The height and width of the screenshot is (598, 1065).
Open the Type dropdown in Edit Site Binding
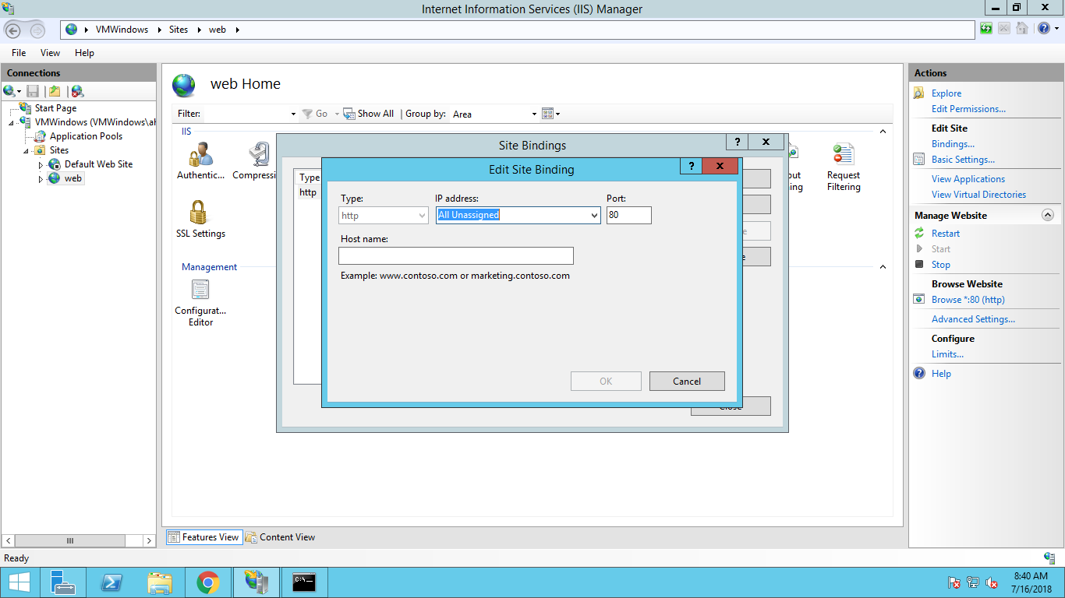[x=422, y=215]
